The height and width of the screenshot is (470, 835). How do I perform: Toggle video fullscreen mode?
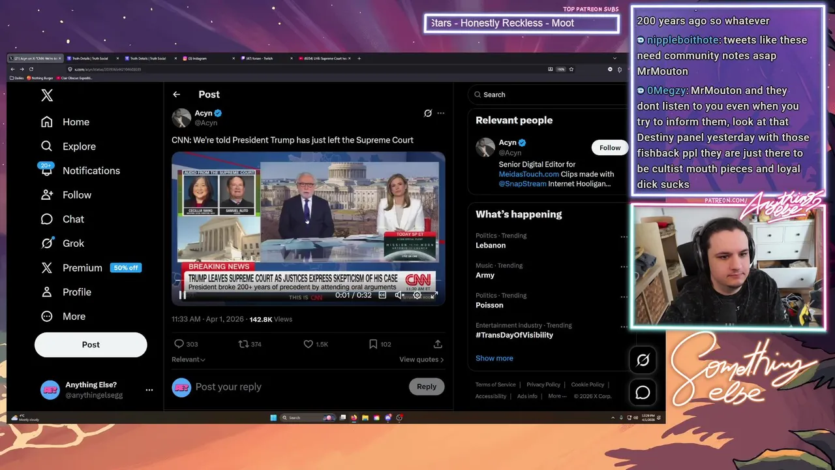click(x=434, y=296)
